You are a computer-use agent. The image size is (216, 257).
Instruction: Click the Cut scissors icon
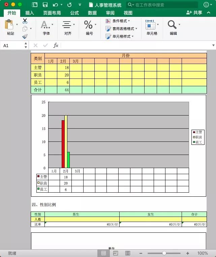[x=25, y=21]
